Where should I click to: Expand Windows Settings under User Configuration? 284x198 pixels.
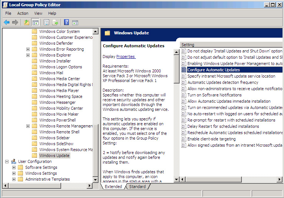(x=14, y=173)
